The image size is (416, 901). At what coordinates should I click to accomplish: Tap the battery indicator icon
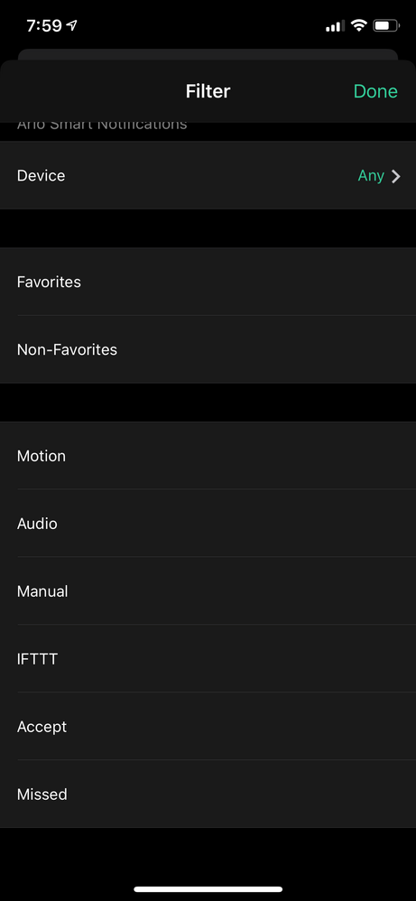tap(386, 25)
